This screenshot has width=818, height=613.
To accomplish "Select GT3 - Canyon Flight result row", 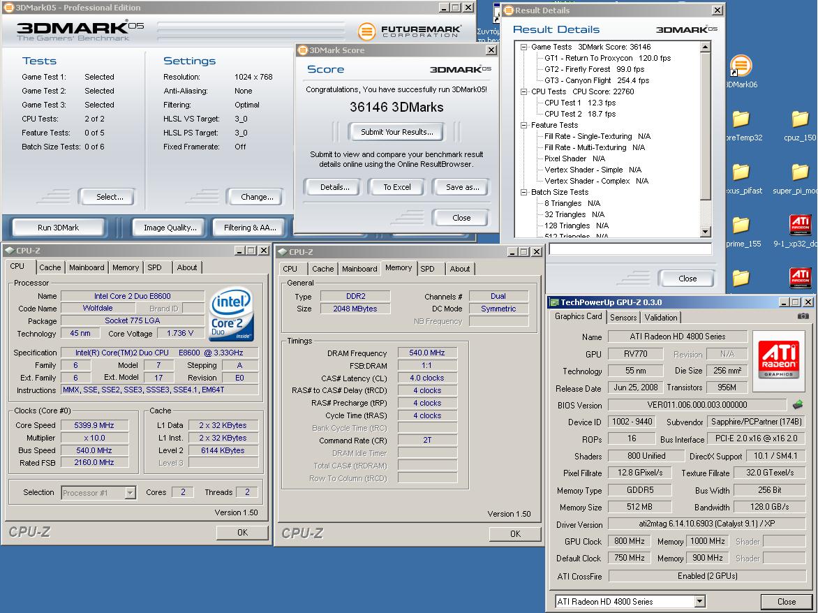I will (597, 80).
